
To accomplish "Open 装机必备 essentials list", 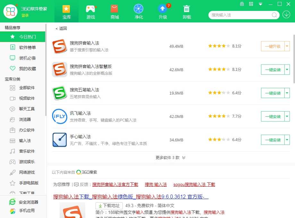I will 22,58.
